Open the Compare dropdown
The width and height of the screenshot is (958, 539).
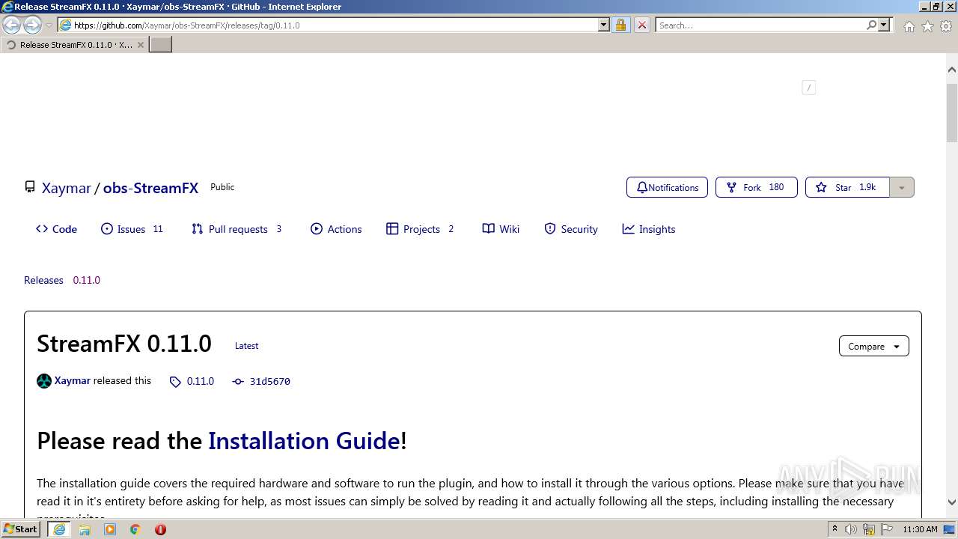click(x=874, y=346)
